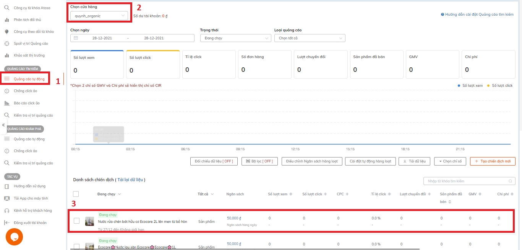Click the calendar icon in the date field

point(76,38)
